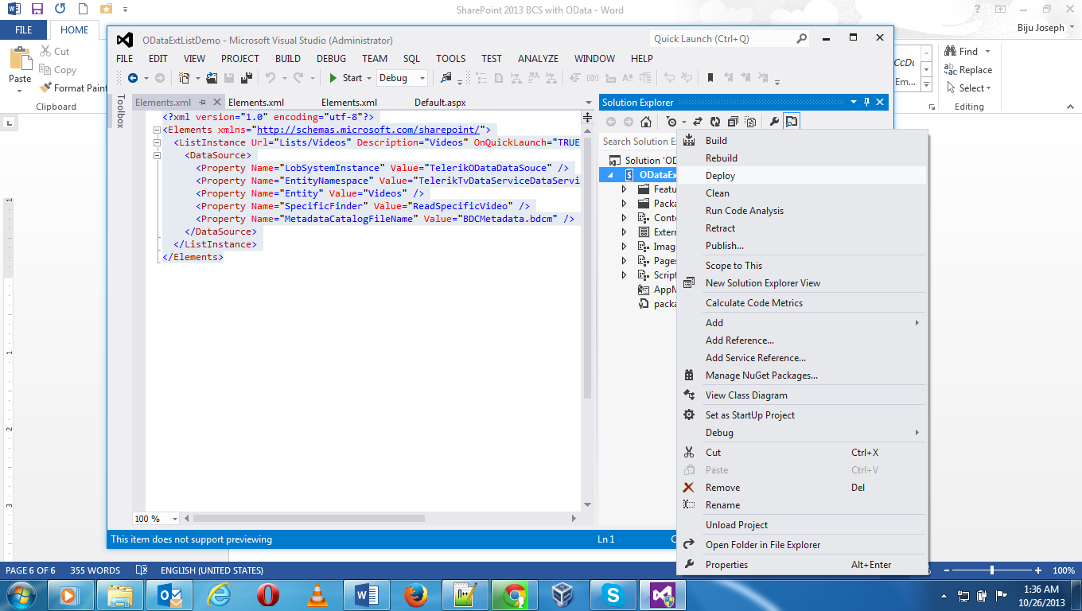
Task: Click the Opera browser taskbar icon
Action: [x=268, y=594]
